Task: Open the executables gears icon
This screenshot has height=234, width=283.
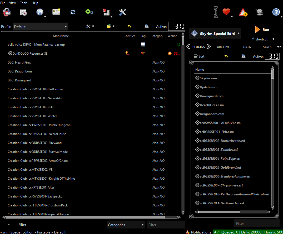Action: [x=89, y=12]
